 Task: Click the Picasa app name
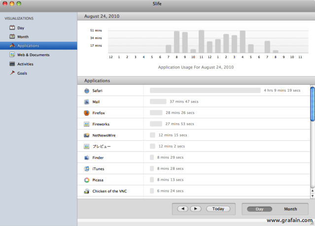pyautogui.click(x=98, y=180)
